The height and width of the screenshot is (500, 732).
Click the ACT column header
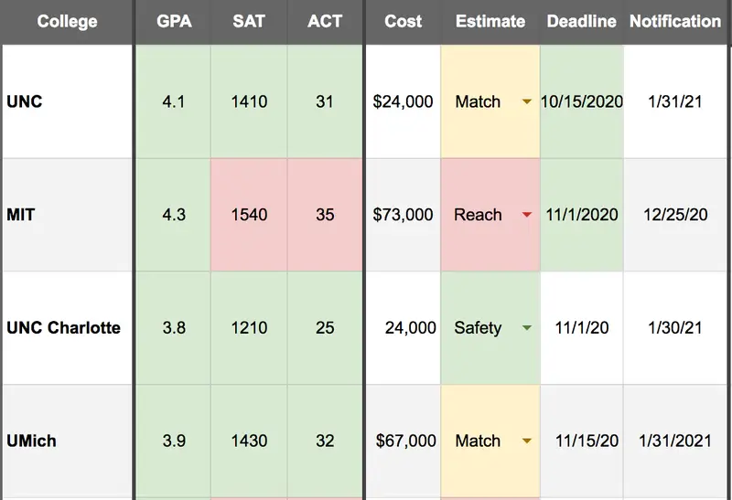[324, 21]
